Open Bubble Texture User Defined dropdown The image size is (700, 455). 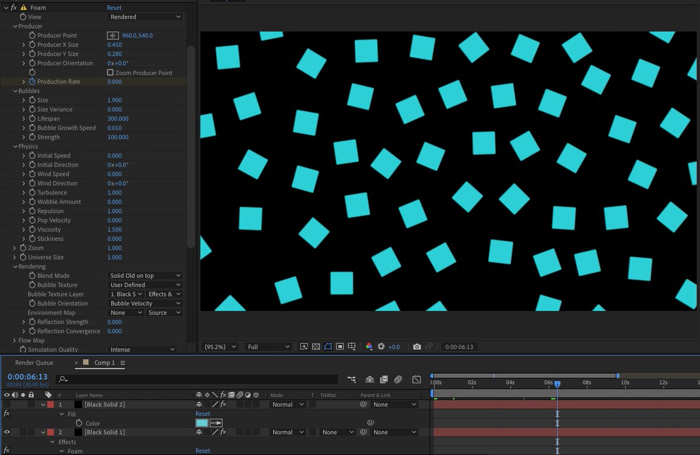(x=145, y=285)
